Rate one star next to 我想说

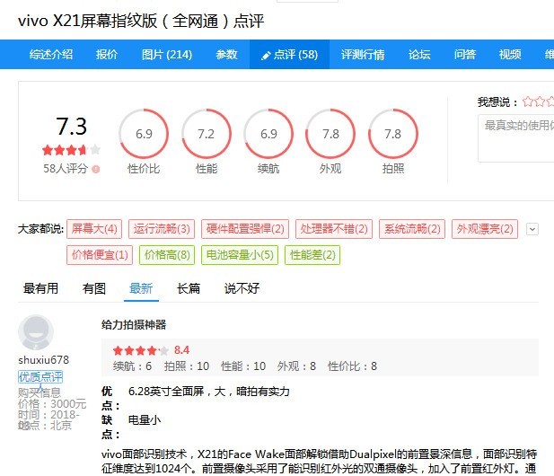[528, 101]
